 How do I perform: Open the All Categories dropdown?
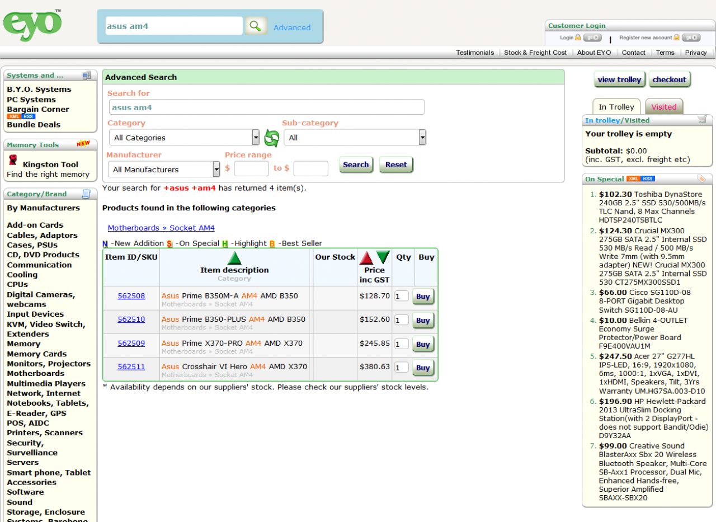(185, 138)
